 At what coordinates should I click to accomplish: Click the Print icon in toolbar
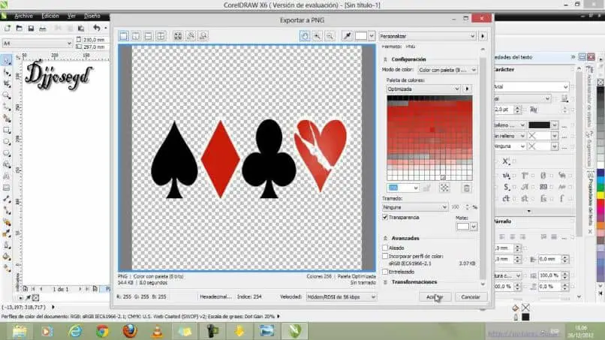pyautogui.click(x=43, y=29)
